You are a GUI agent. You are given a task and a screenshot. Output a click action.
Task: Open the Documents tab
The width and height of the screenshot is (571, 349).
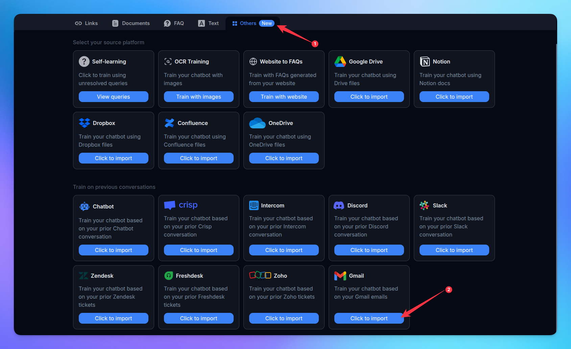pos(131,23)
